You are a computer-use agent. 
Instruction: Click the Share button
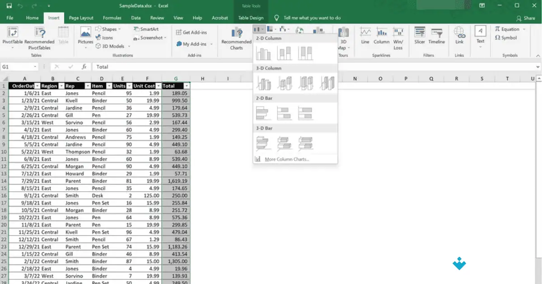[526, 18]
